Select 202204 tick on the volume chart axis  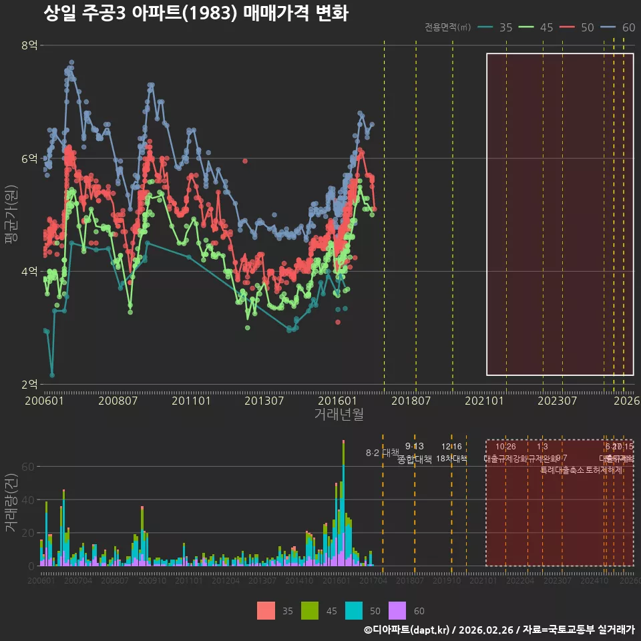click(x=520, y=580)
